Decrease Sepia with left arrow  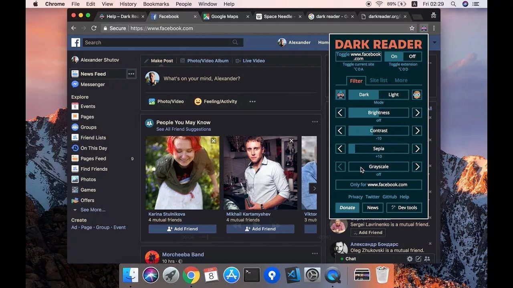pos(341,149)
